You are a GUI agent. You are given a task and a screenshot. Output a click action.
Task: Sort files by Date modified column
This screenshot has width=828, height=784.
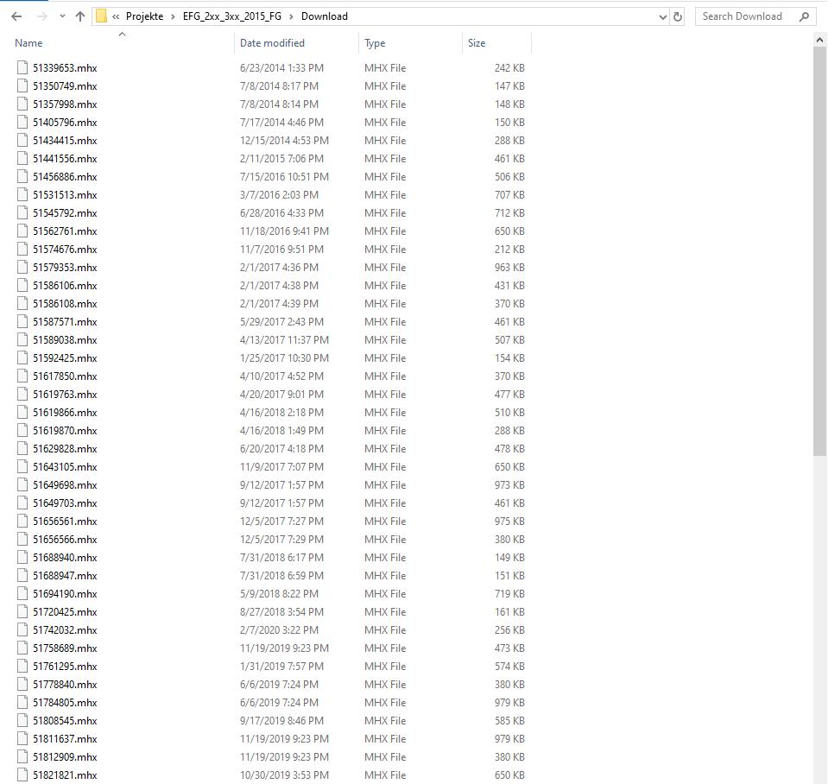pos(272,43)
